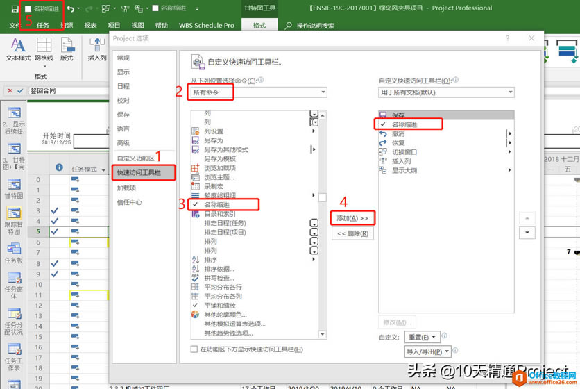
Task: Click Insert Column (插入列) ribbon icon
Action: coord(97,49)
